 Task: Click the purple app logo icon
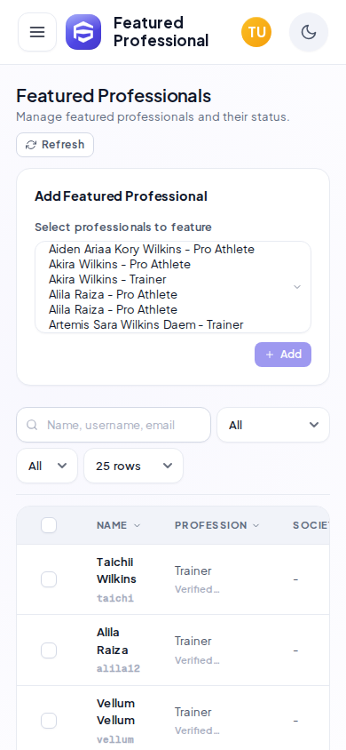[83, 32]
